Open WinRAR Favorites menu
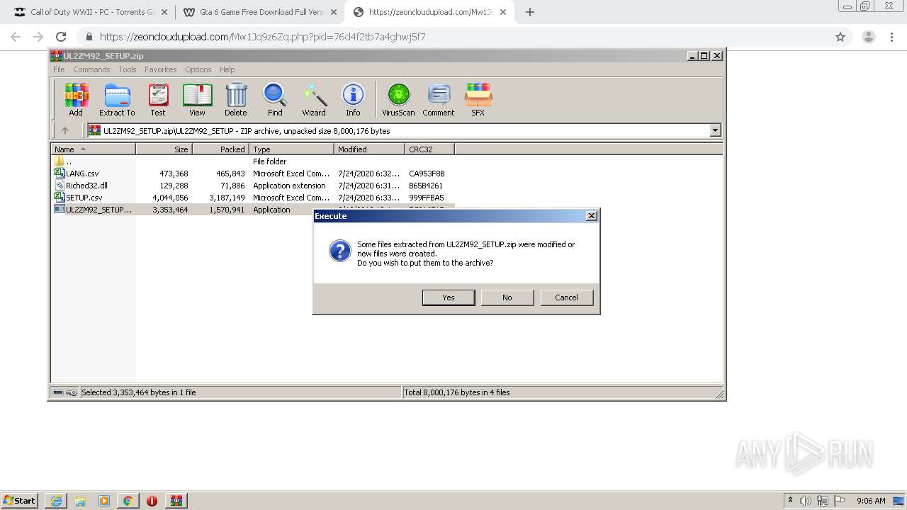The width and height of the screenshot is (907, 510). [161, 69]
